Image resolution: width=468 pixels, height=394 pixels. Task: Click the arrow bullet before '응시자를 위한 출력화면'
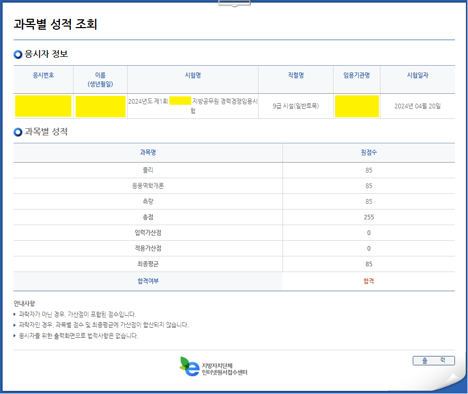pos(15,336)
